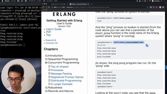Open the ウィンドウ menu
The width and height of the screenshot is (167, 94).
tap(49, 1)
